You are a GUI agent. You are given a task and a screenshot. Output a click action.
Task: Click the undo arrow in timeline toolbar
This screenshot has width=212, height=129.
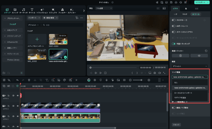click(x=18, y=80)
